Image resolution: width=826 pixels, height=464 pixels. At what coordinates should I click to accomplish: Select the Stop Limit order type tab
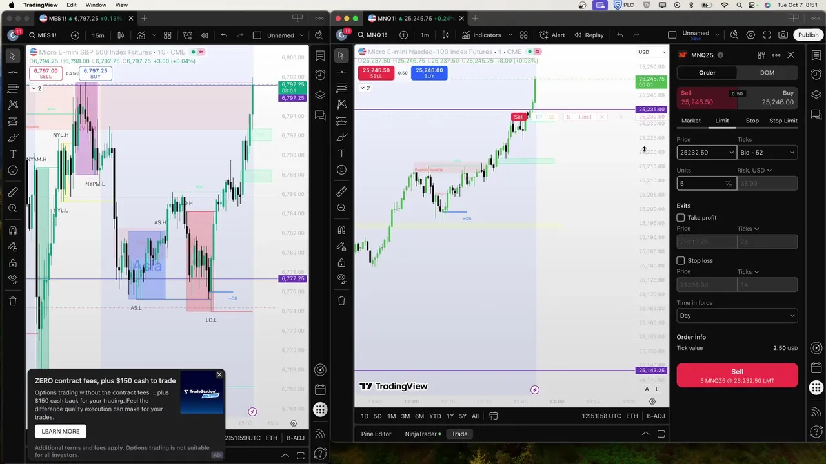pyautogui.click(x=783, y=121)
